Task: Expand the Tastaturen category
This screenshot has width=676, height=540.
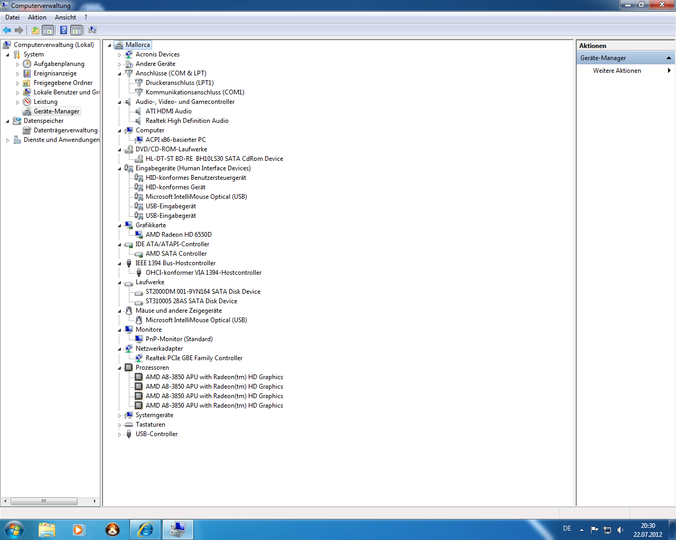Action: pyautogui.click(x=120, y=425)
